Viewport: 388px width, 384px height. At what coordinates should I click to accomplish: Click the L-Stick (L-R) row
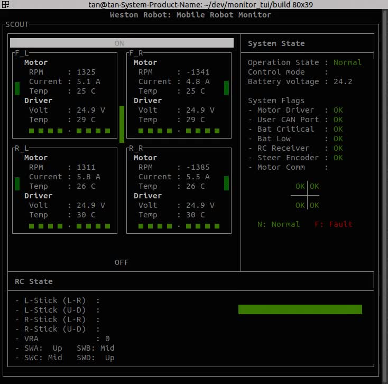pyautogui.click(x=58, y=300)
